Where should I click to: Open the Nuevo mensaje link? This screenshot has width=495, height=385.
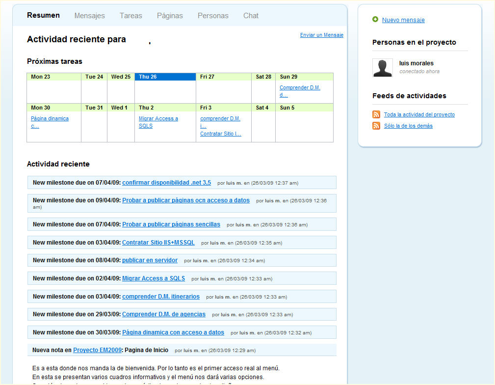(x=403, y=20)
